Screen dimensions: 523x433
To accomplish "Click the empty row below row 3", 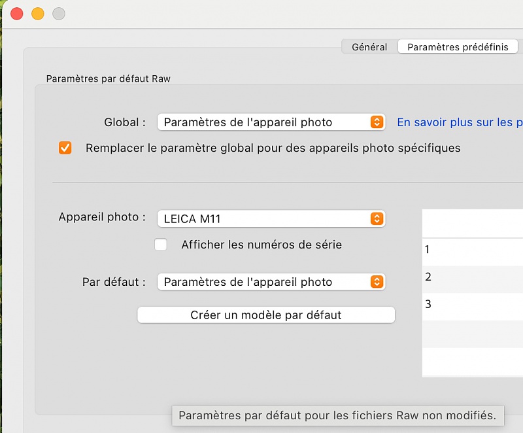I will click(x=472, y=332).
